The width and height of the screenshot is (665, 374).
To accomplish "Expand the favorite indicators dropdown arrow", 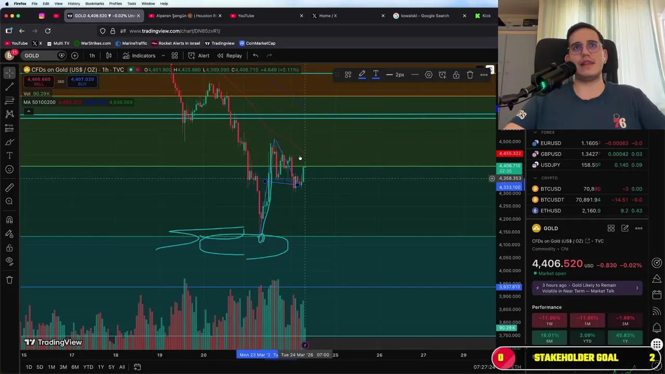I will coord(163,56).
